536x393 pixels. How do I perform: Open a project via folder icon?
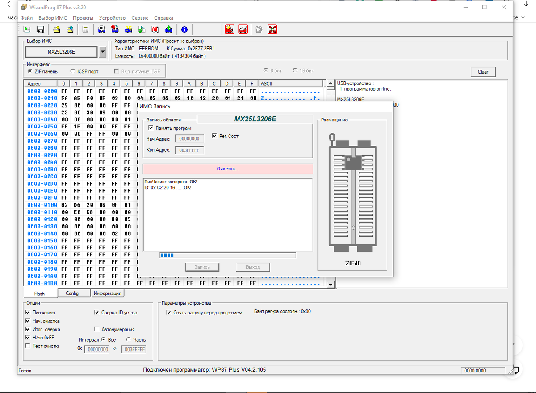pyautogui.click(x=57, y=29)
